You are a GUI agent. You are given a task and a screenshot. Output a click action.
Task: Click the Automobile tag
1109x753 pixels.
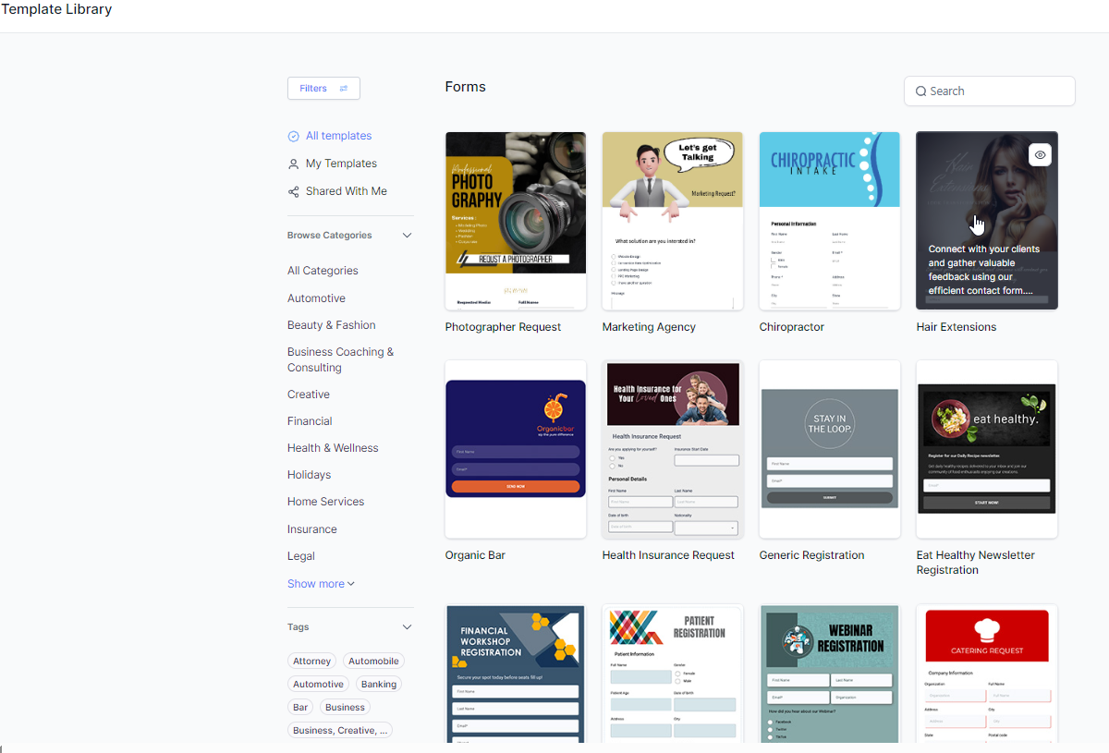coord(373,662)
